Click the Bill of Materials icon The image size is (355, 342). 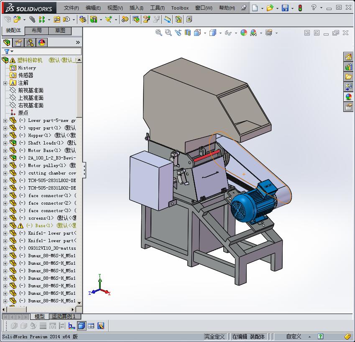click(136, 20)
